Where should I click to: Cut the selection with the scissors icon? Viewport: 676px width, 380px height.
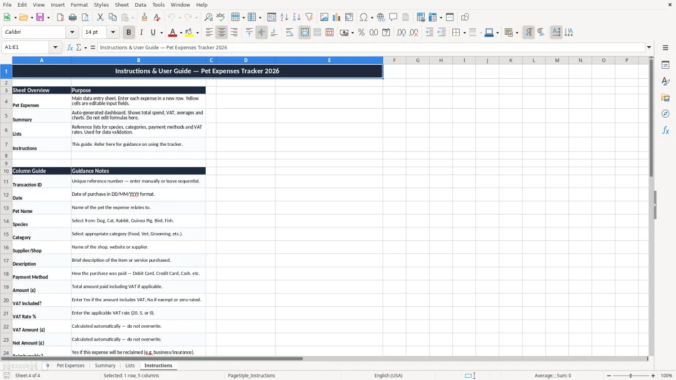click(x=100, y=17)
